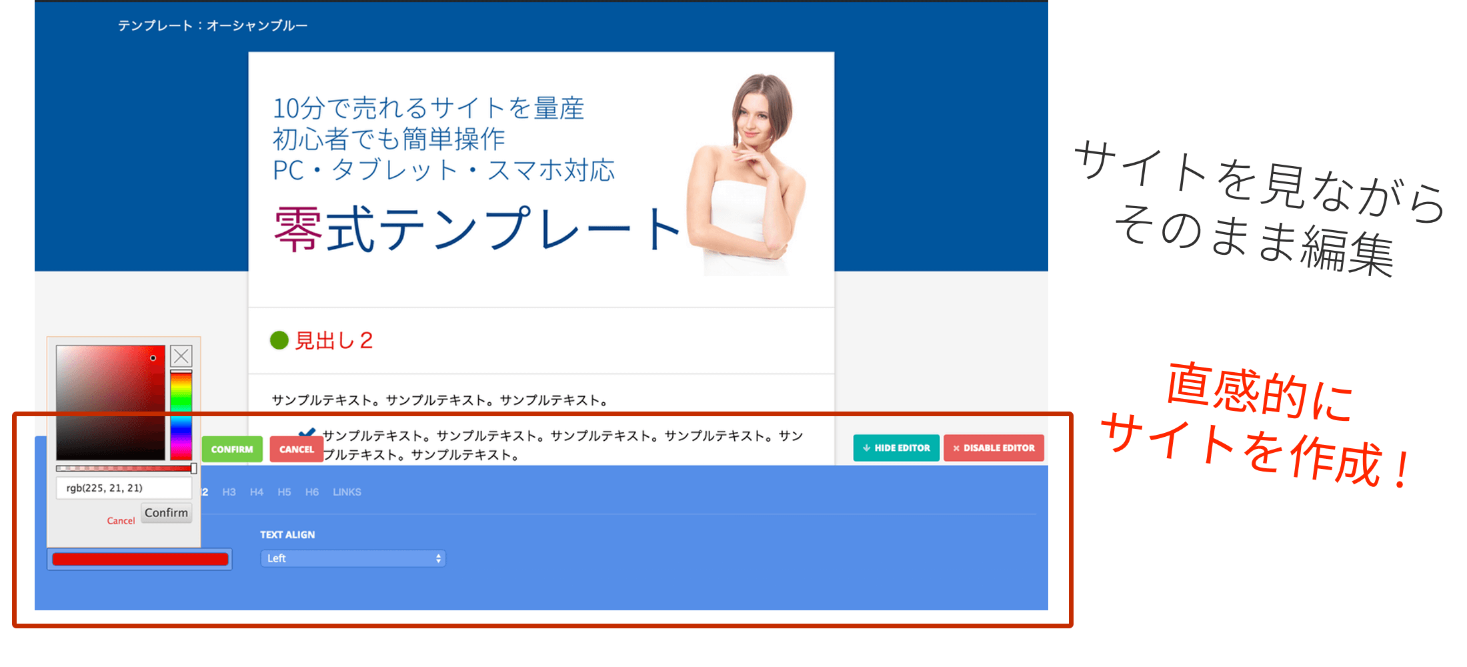Switch to the H3 tab
The width and height of the screenshot is (1467, 667).
(x=229, y=492)
